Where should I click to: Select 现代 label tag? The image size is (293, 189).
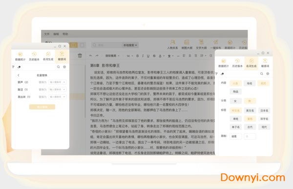(x=264, y=127)
